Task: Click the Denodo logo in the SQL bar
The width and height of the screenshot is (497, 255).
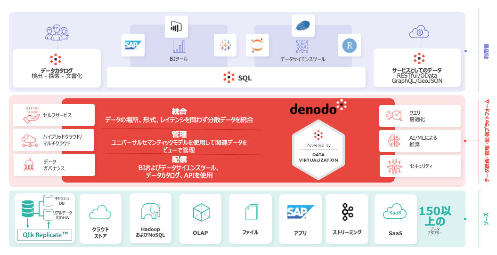Action: tap(229, 77)
